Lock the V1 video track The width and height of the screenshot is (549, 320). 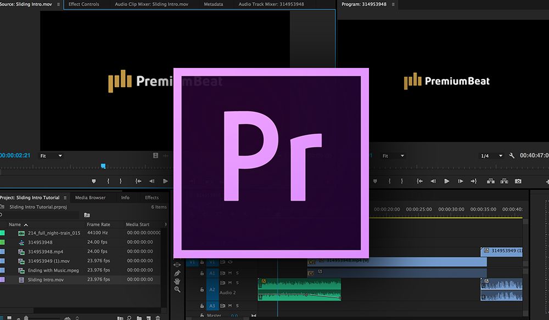coord(201,261)
